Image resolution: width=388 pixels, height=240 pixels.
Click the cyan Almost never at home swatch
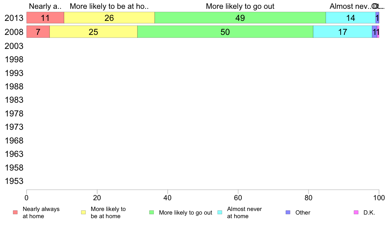coord(220,212)
